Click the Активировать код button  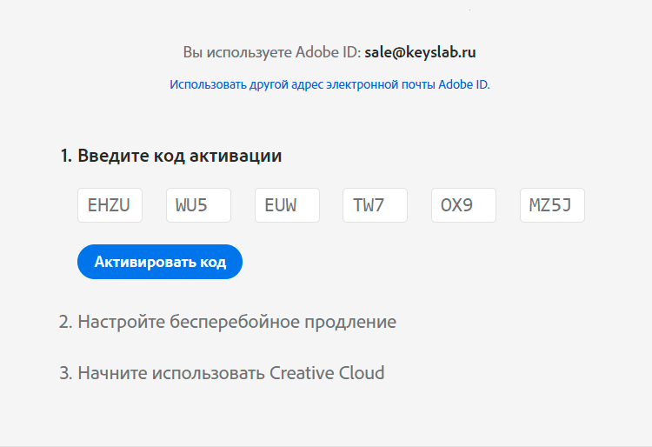tap(160, 262)
